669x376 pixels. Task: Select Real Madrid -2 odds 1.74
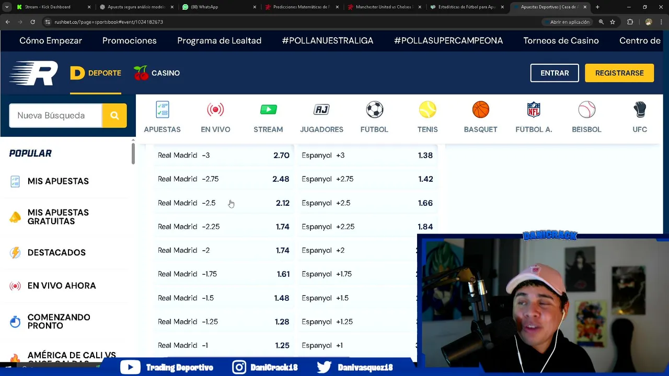[x=224, y=251]
